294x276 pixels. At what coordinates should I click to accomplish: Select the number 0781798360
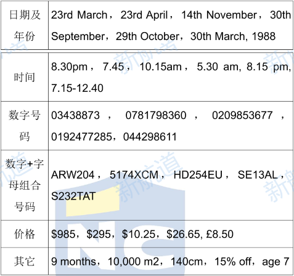click(156, 115)
